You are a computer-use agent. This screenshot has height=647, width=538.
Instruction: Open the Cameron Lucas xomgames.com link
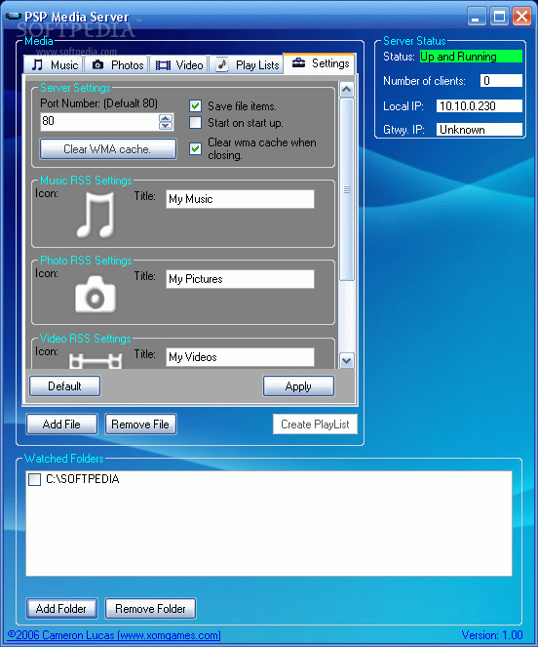pos(114,635)
